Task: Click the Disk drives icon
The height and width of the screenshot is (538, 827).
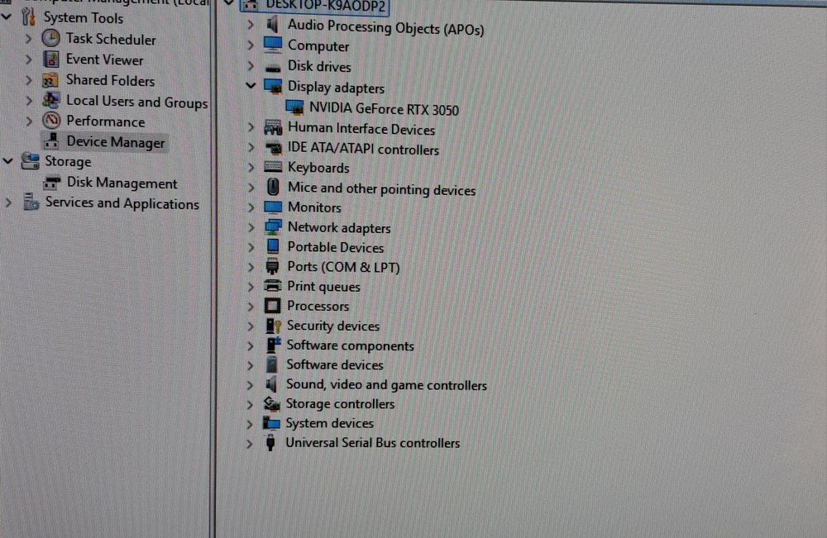Action: [273, 68]
